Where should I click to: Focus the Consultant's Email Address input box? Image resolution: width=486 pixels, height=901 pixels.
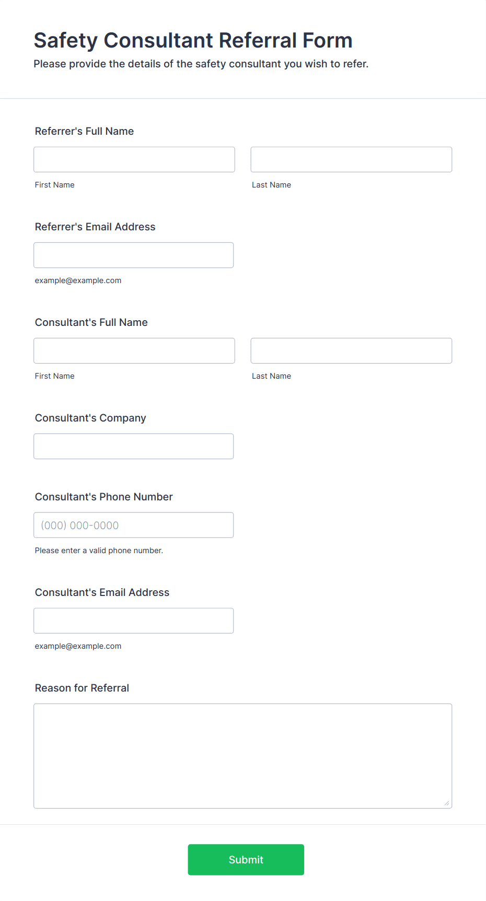(134, 621)
